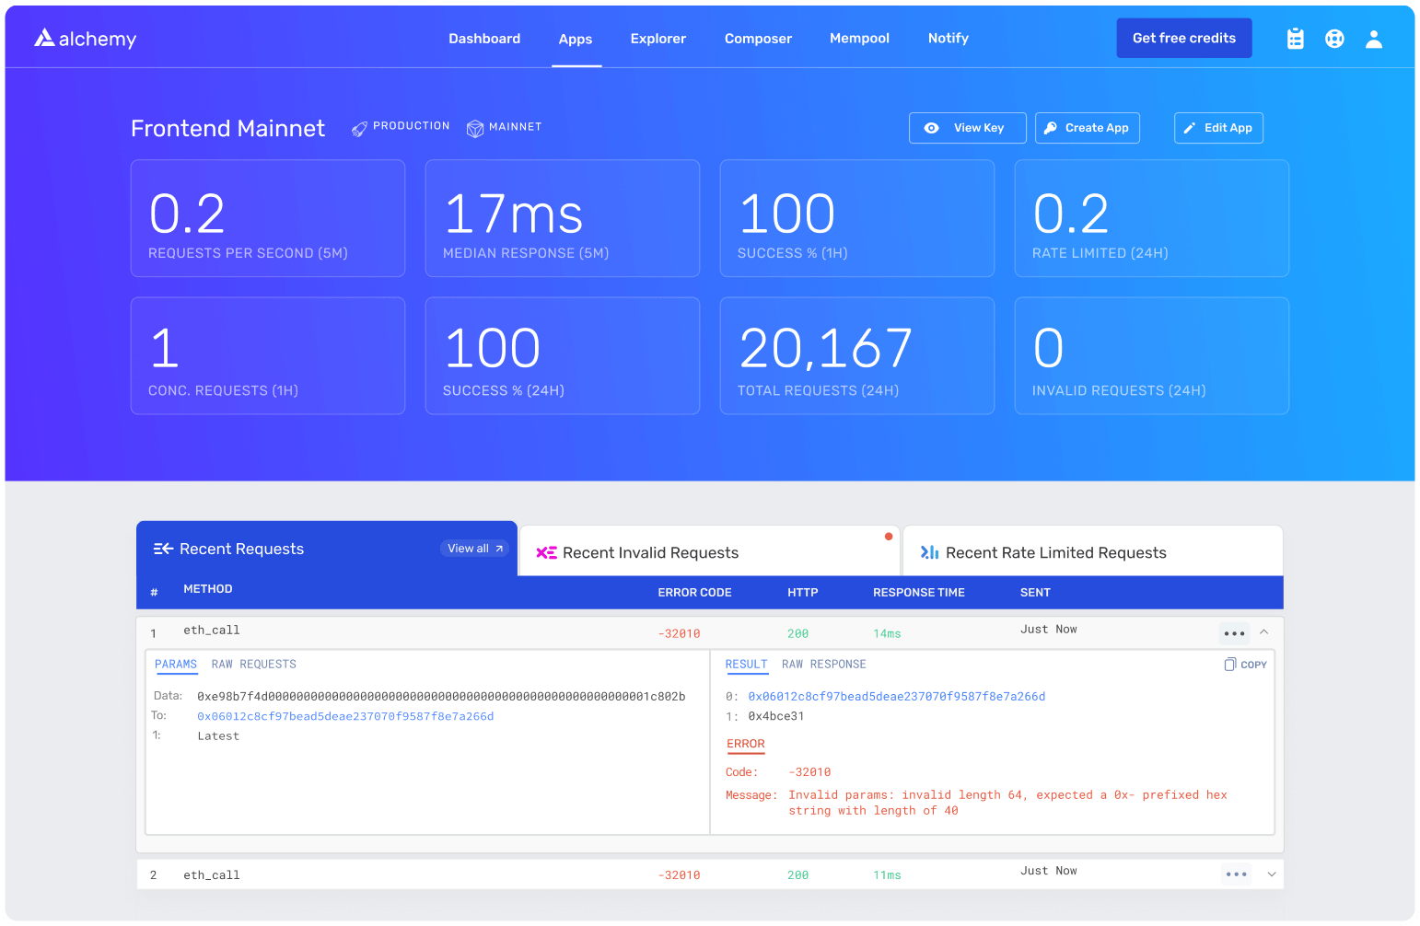Image resolution: width=1420 pixels, height=926 pixels.
Task: Click View all link
Action: pos(474,549)
